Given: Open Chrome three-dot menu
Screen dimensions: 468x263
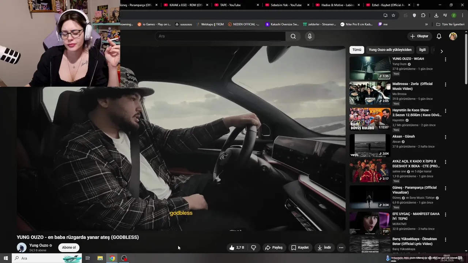Looking at the screenshot, I should (463, 15).
